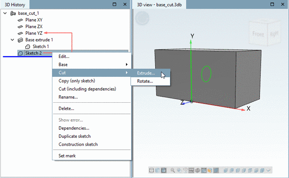
Task: Select Sketch 2 in history tree
Action: click(34, 53)
